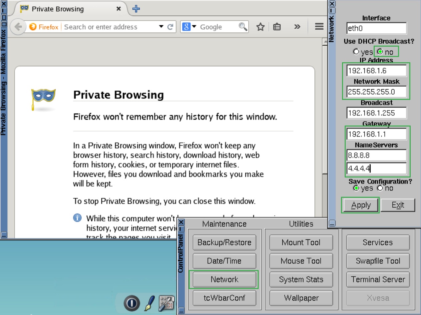
Task: Open Mouse Tool utility
Action: (x=301, y=261)
